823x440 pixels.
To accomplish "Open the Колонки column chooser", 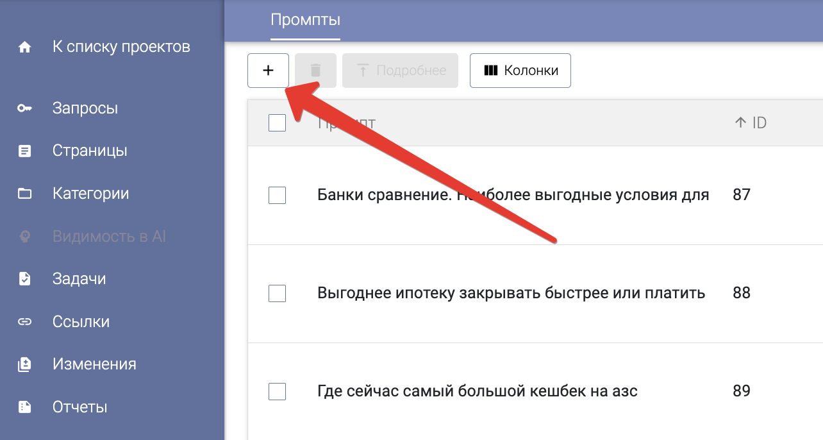I will (520, 71).
